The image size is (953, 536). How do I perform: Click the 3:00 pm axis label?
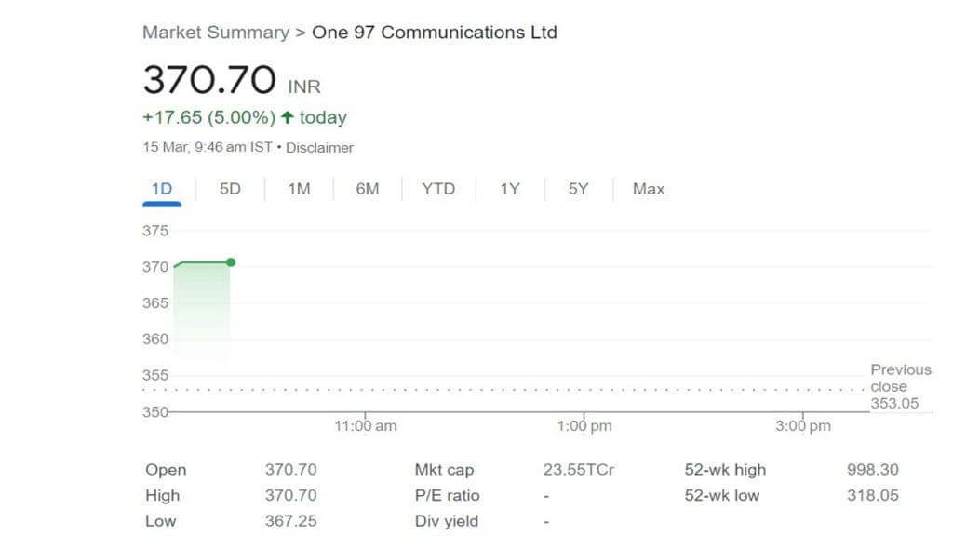(803, 426)
